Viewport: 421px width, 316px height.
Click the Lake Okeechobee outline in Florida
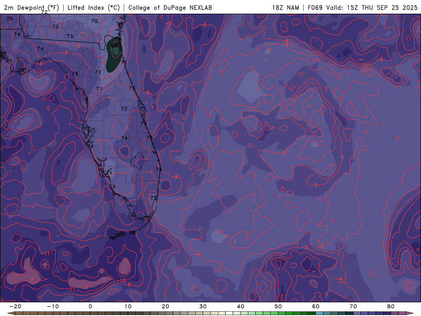(x=137, y=161)
